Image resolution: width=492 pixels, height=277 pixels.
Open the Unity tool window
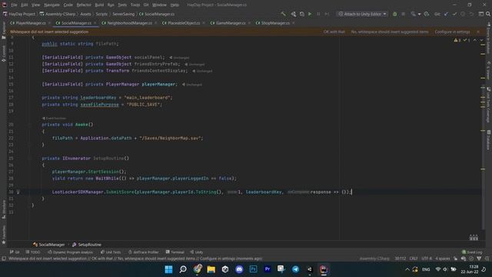tap(197, 252)
